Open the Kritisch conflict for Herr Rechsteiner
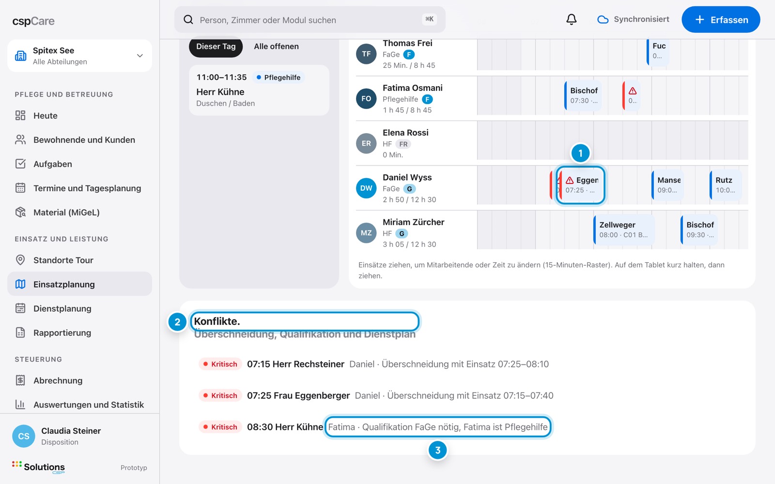775x484 pixels. click(373, 364)
